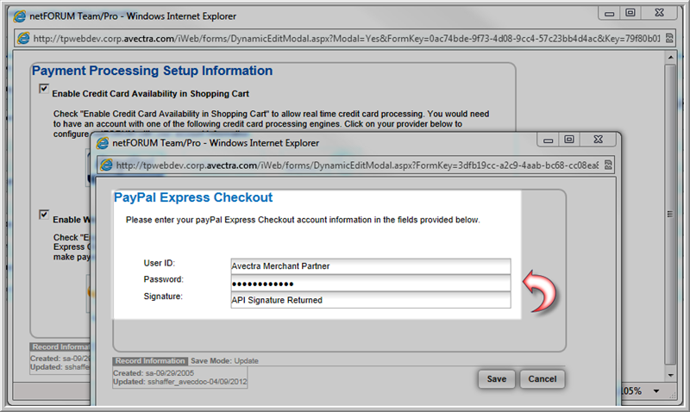Viewport: 690px width, 412px height.
Task: Open zoom level dropdown arrow in background window
Action: [656, 391]
